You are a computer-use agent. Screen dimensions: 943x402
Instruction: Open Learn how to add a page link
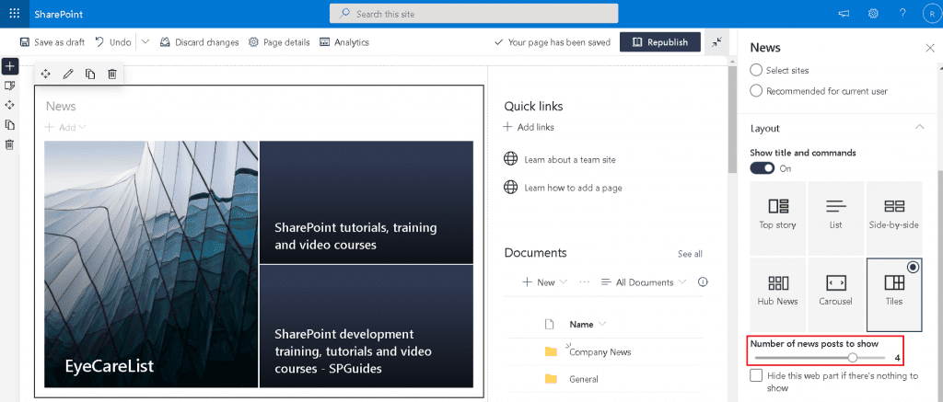pyautogui.click(x=573, y=188)
